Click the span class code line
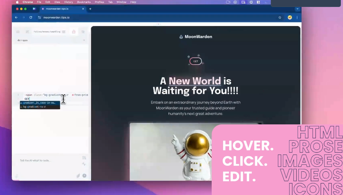The height and width of the screenshot is (195, 343). tap(56, 95)
